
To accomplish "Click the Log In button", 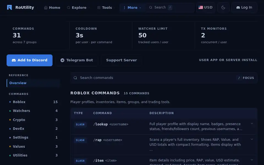I will [x=244, y=7].
